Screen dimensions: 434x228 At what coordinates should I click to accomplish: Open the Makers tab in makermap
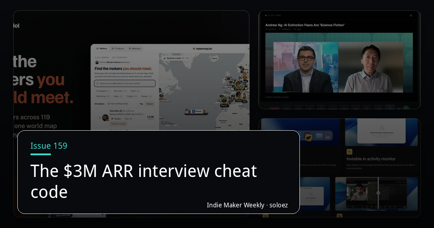[102, 48]
